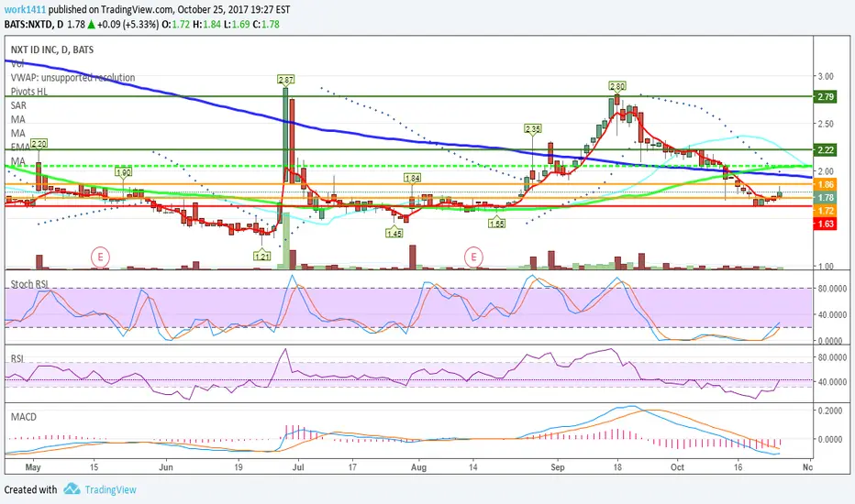Viewport: 855px width, 504px height.
Task: Click the earnings E marker near May
Action: click(x=100, y=256)
